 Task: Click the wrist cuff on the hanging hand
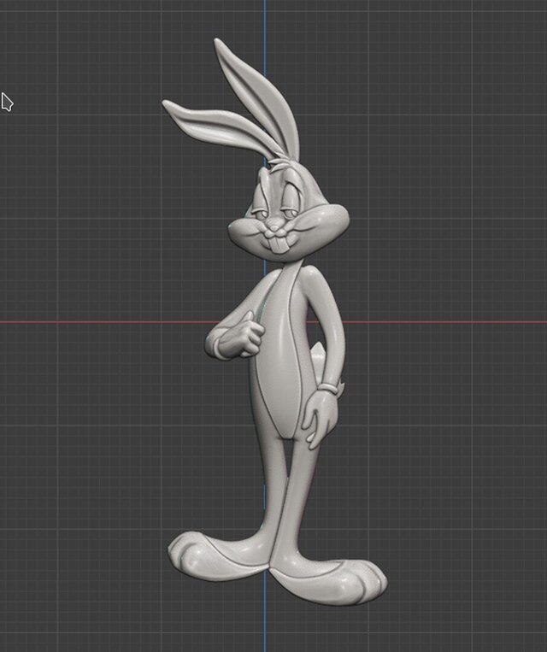(x=328, y=390)
